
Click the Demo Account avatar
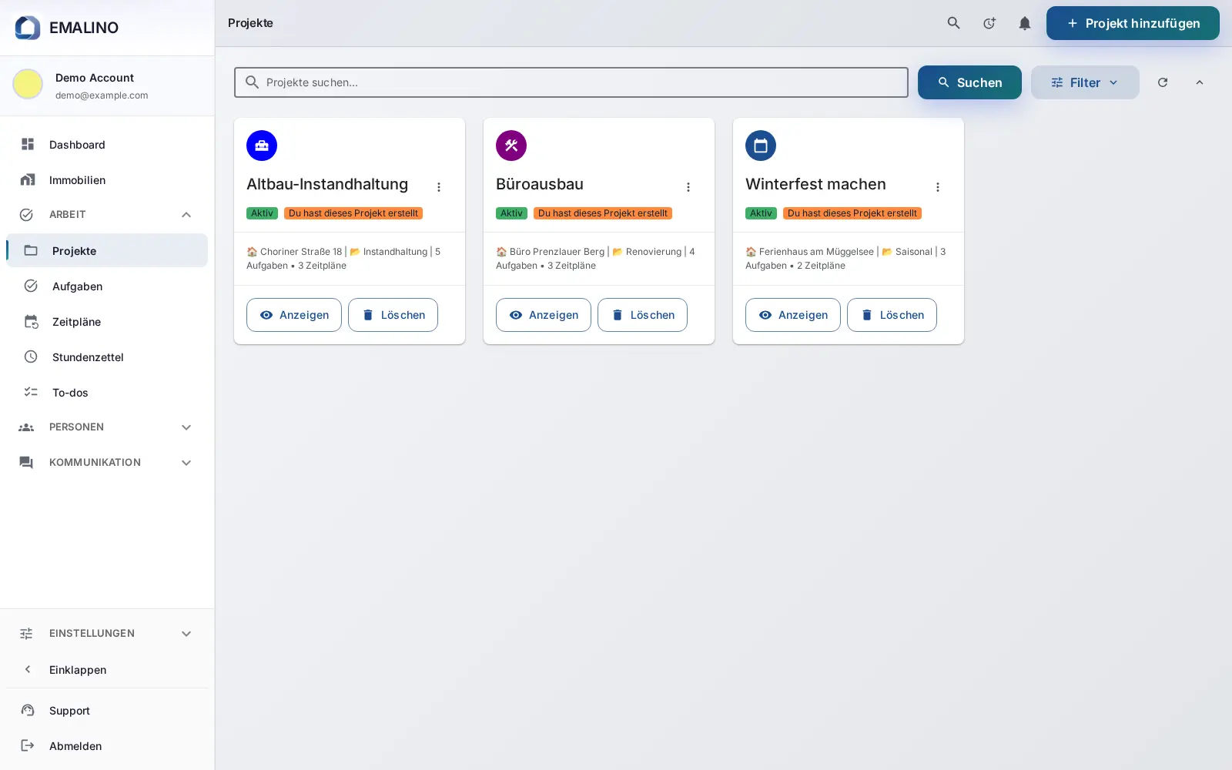(x=28, y=84)
